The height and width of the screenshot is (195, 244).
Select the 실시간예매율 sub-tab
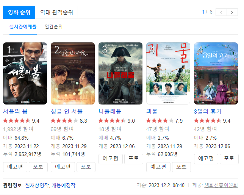tap(23, 27)
